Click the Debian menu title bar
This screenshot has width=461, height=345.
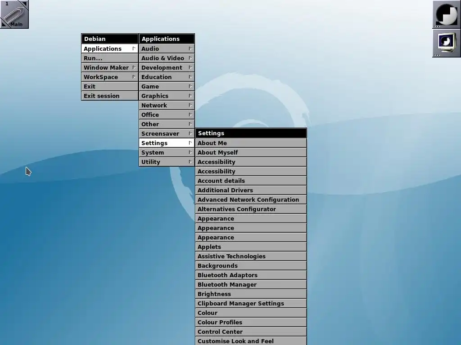click(110, 39)
